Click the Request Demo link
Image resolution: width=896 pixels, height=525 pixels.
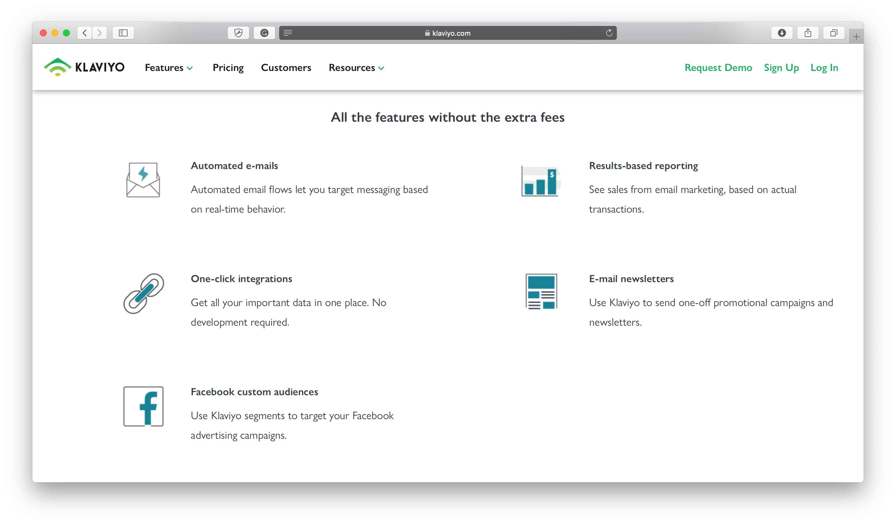[718, 67]
